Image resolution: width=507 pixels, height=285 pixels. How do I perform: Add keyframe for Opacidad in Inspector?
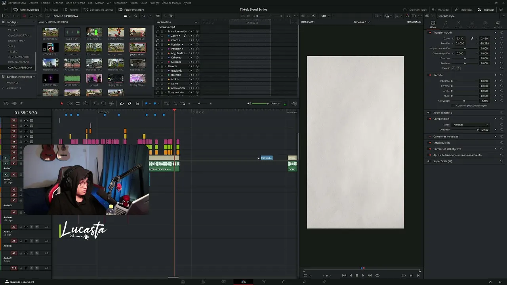pyautogui.click(x=496, y=130)
